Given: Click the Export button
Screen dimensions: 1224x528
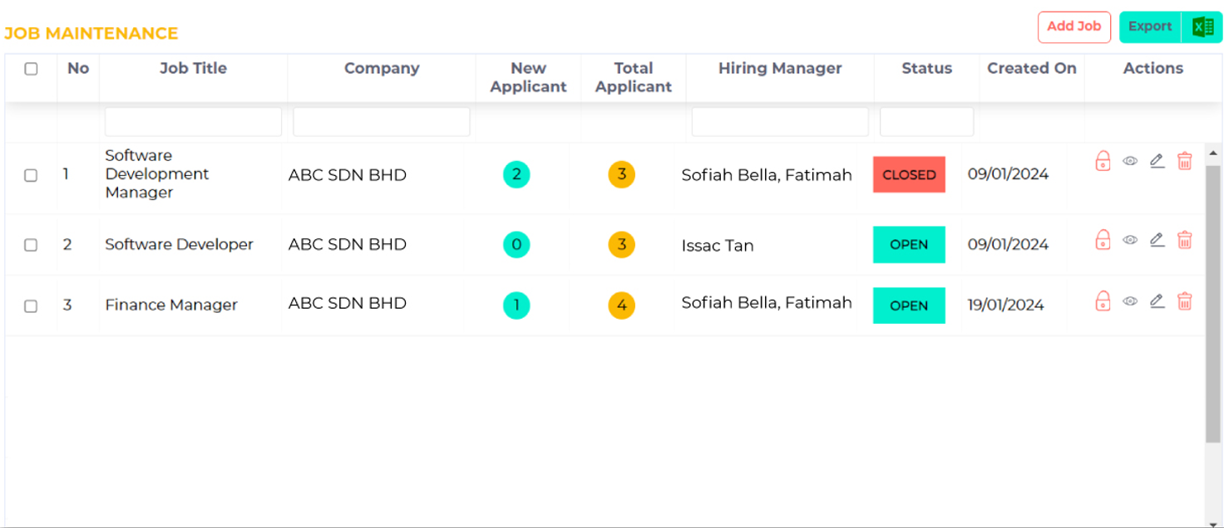Looking at the screenshot, I should point(1149,27).
